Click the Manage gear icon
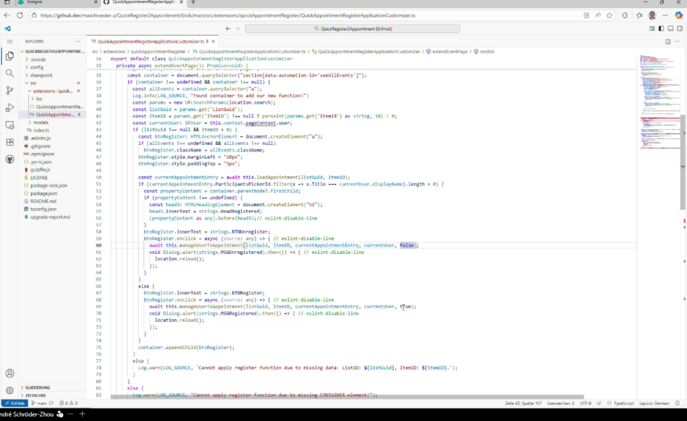 coord(9,390)
